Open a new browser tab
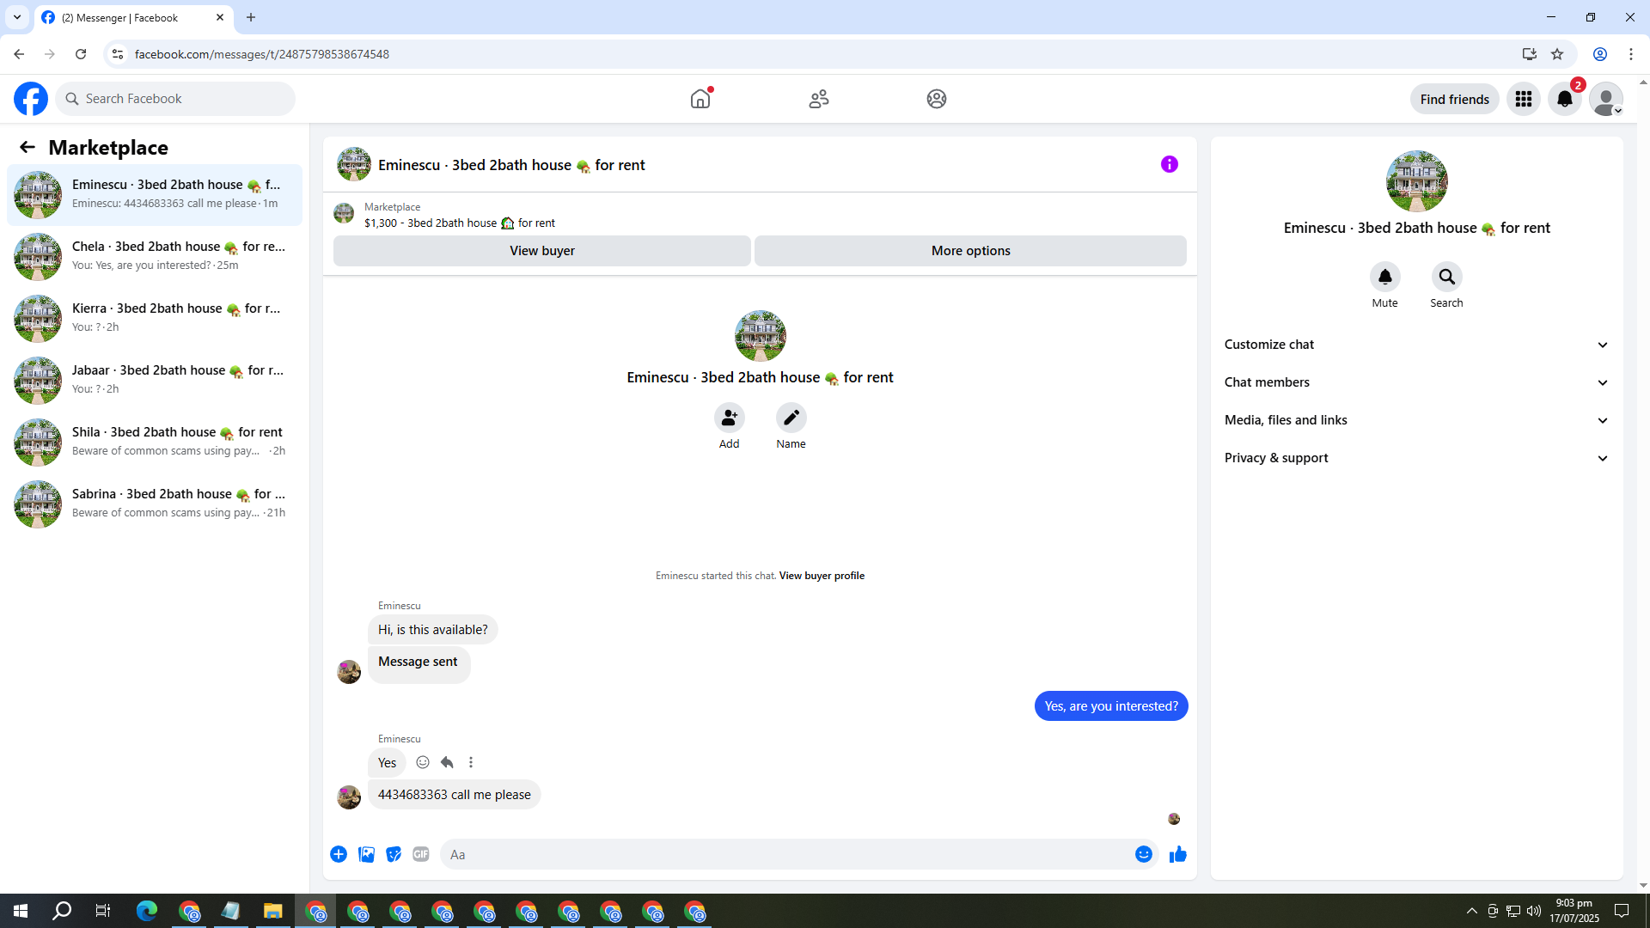 [x=251, y=17]
